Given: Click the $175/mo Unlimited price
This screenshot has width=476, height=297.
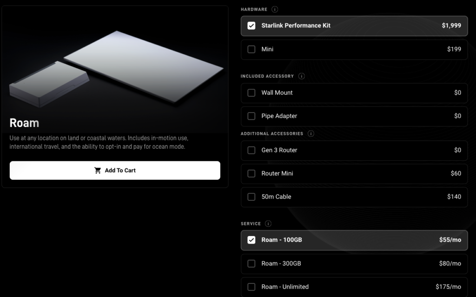Looking at the screenshot, I should pos(448,287).
